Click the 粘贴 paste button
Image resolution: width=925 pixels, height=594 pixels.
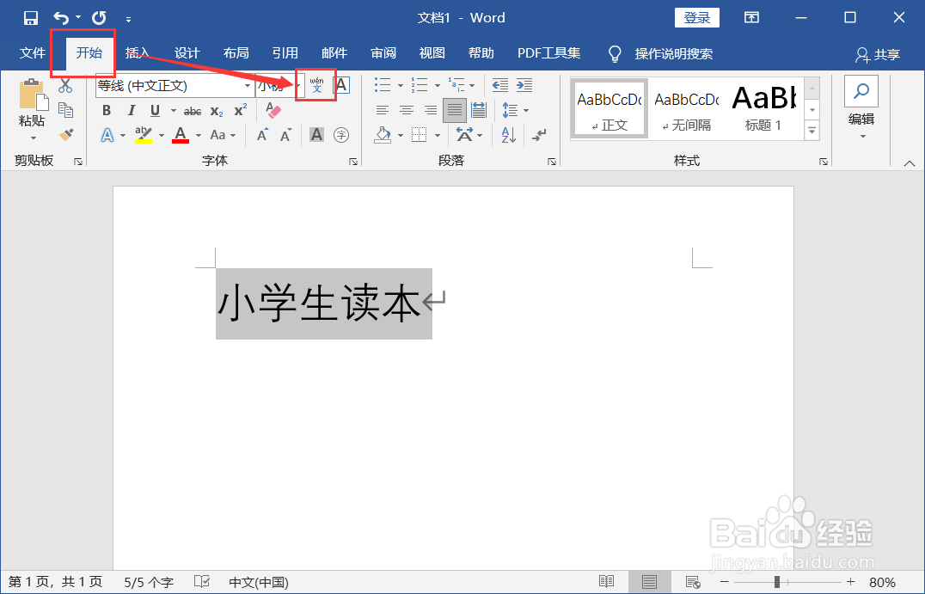tap(31, 103)
